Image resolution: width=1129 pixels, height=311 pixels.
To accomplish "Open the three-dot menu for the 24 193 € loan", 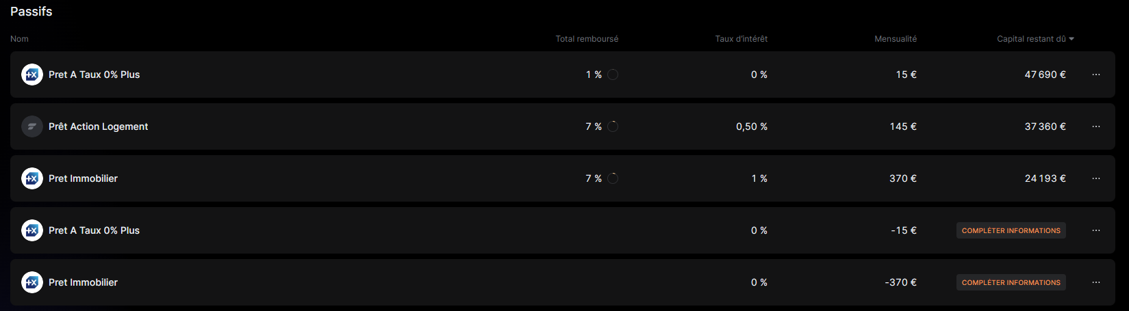I will tap(1096, 178).
